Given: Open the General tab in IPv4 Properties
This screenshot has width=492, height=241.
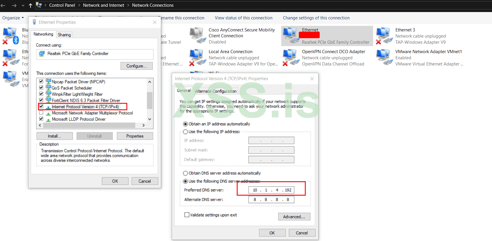Looking at the screenshot, I should coord(184,91).
